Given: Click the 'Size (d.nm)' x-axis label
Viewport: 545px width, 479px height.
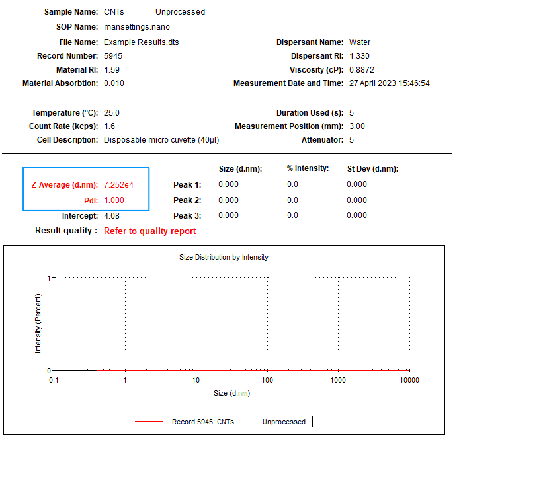Looking at the screenshot, I should click(x=231, y=393).
